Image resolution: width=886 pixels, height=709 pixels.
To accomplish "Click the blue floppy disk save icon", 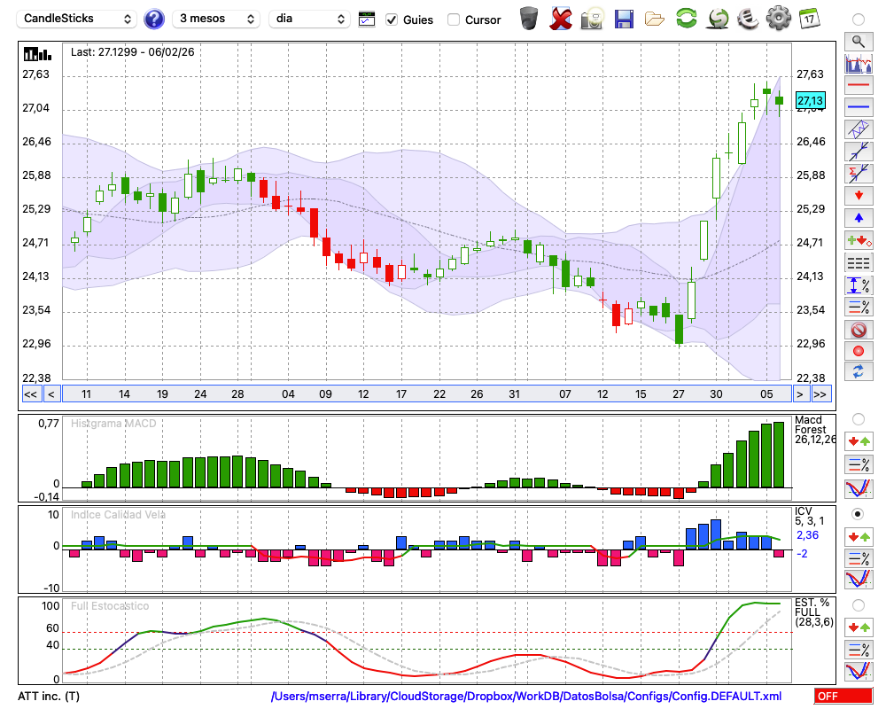I will (624, 19).
